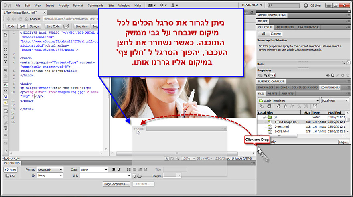Screen dimensions: 353x197
Task: Click Put Files up arrow icon
Action: click(x=285, y=106)
